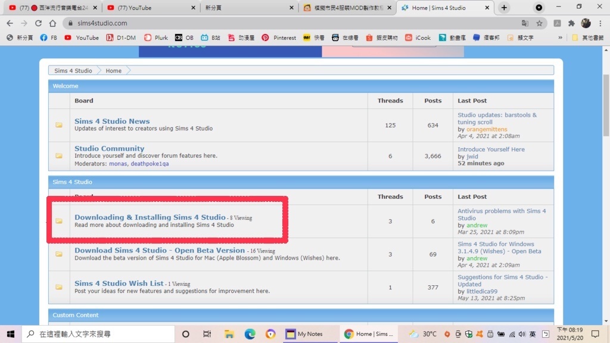Image resolution: width=610 pixels, height=343 pixels.
Task: Open the Chrome three-dot menu
Action: tap(600, 23)
